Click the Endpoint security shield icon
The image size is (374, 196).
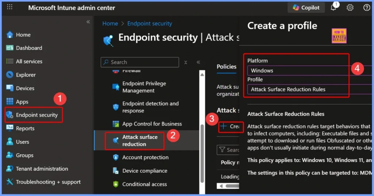[9, 115]
